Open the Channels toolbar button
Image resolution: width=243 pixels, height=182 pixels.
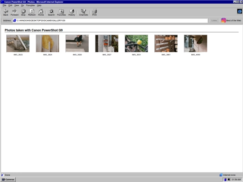[84, 13]
